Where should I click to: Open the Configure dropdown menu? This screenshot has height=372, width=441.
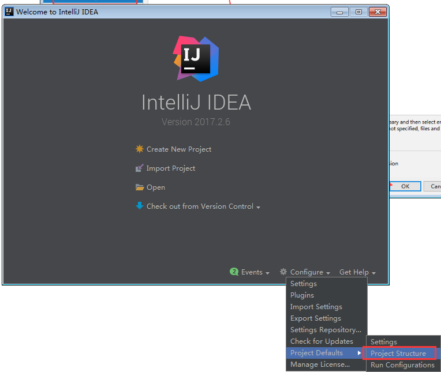pyautogui.click(x=310, y=272)
